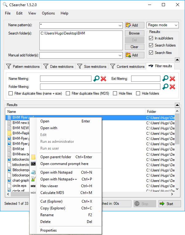The image size is (185, 235).
Task: Click the Start search button
Action: [x=170, y=204]
